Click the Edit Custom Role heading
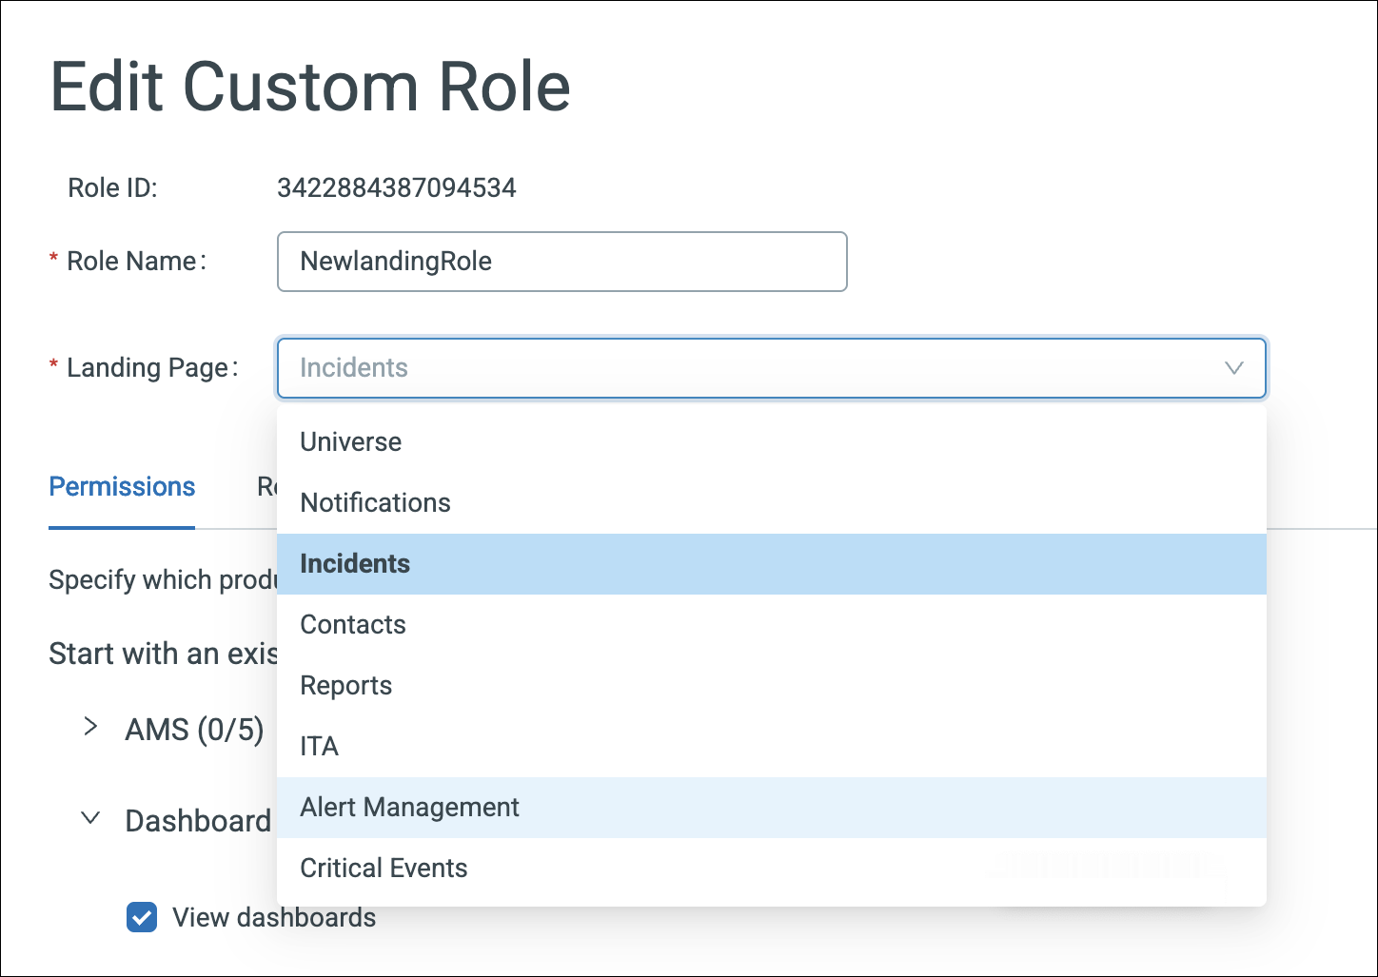Screen dimensions: 1378x977 point(311,87)
